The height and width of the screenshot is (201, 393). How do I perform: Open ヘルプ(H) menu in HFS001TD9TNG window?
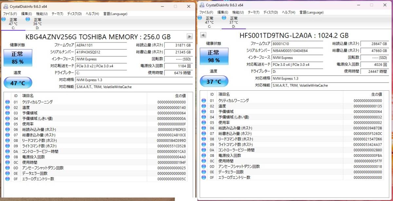(289, 12)
